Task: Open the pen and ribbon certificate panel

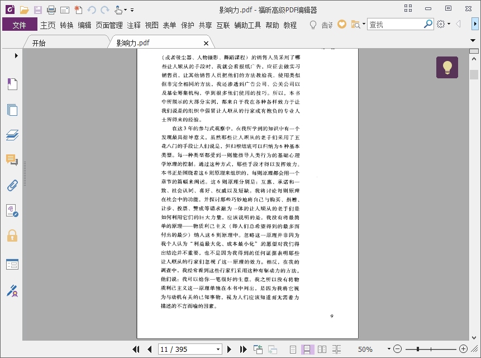Action: (12, 291)
